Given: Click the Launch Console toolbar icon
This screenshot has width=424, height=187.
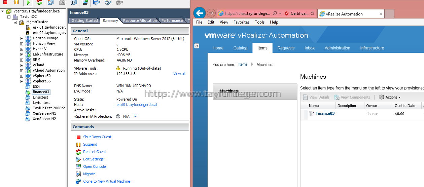Looking at the screenshot, I should pyautogui.click(x=85, y=2).
